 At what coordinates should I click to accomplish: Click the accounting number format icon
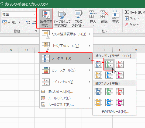pyautogui.click(x=5, y=23)
